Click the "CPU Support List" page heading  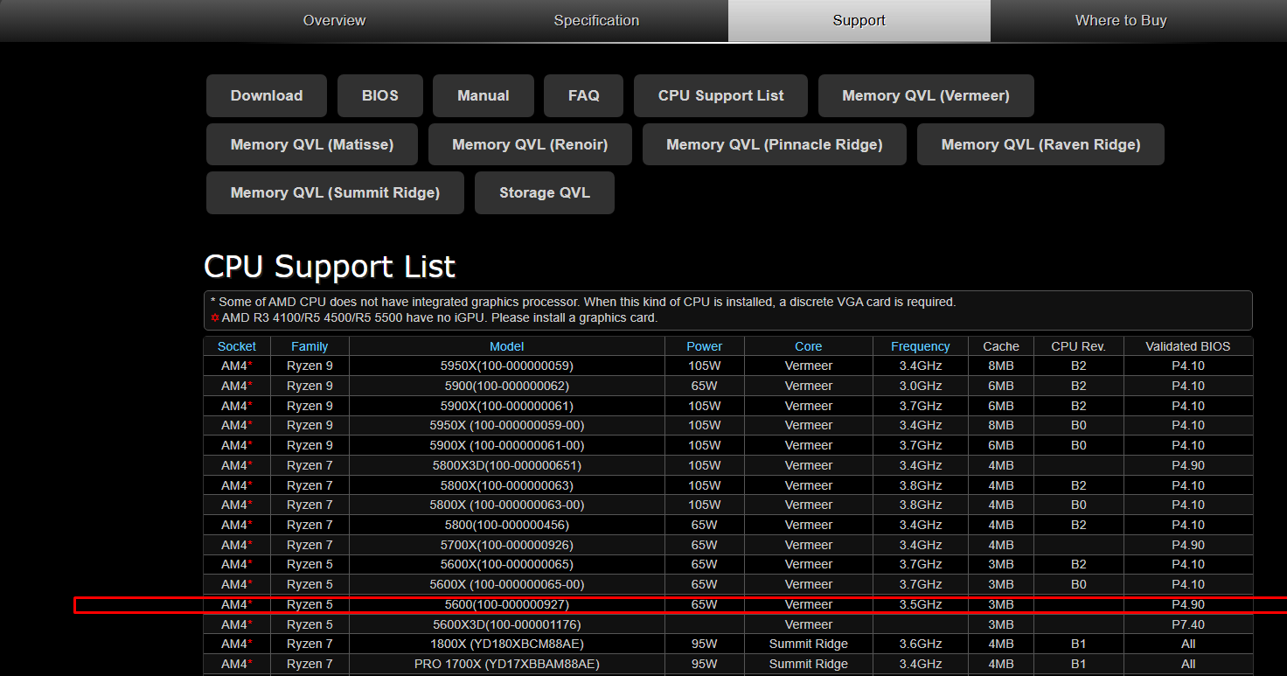click(330, 266)
